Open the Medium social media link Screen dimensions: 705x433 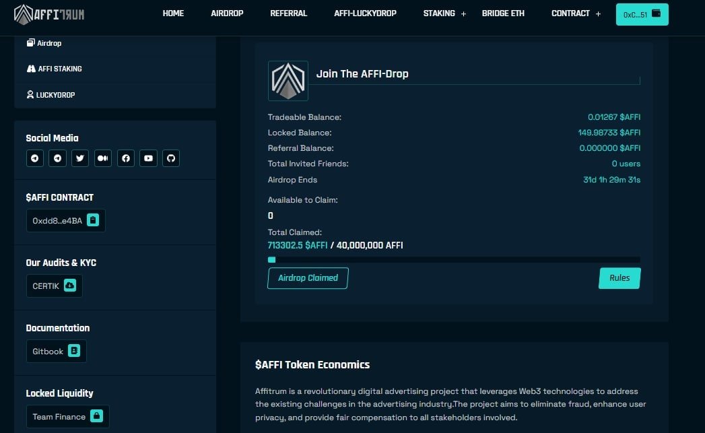[103, 158]
